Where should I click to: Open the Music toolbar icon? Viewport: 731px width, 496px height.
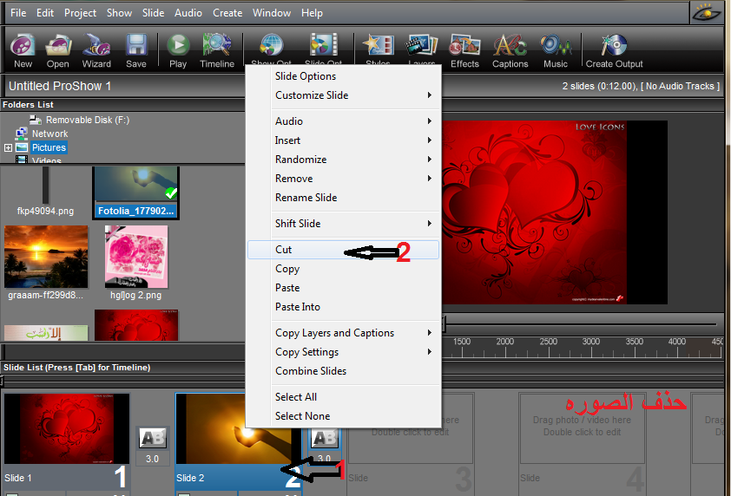tap(556, 49)
